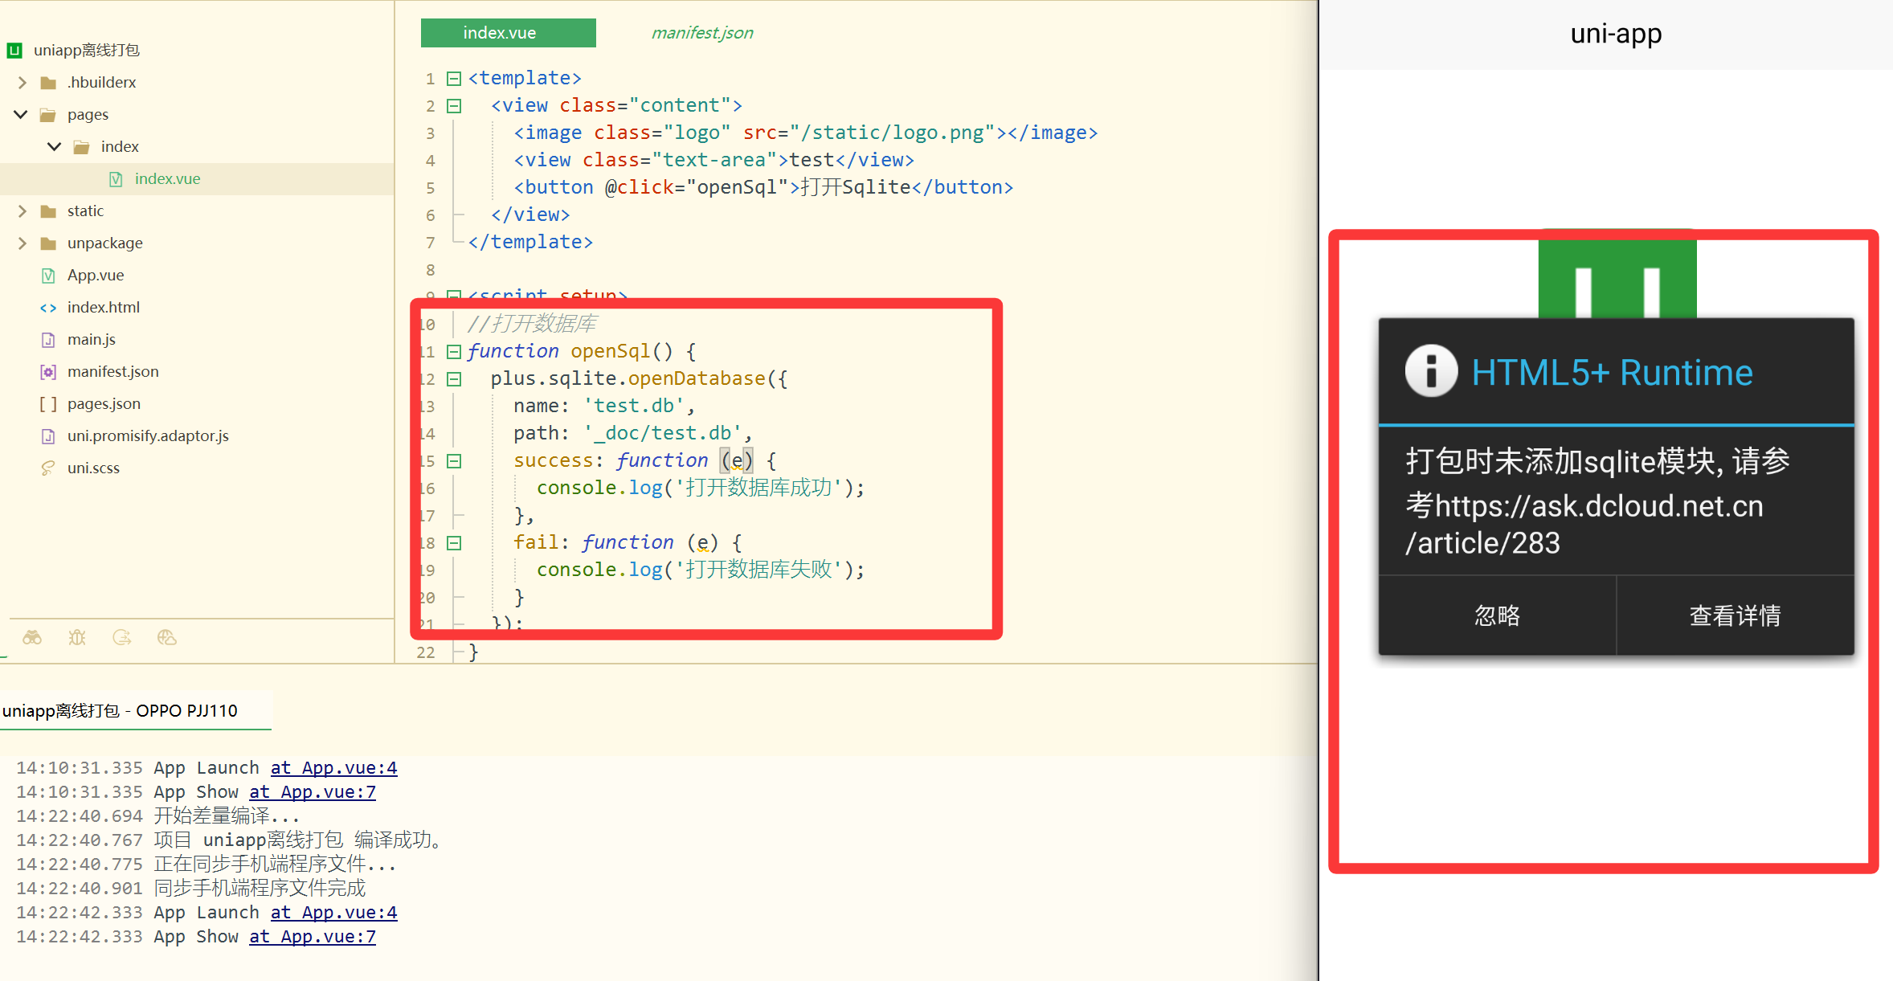1893x981 pixels.
Task: Select main.js in the file tree
Action: (x=91, y=339)
